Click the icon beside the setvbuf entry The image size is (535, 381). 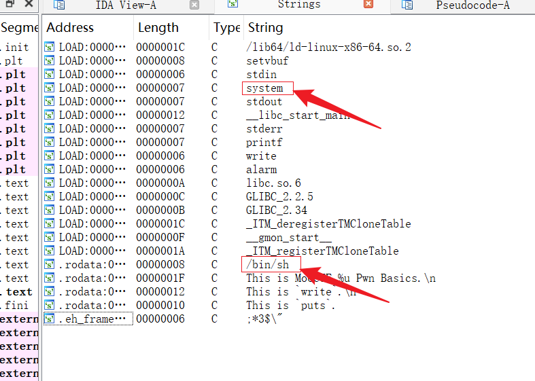click(49, 60)
